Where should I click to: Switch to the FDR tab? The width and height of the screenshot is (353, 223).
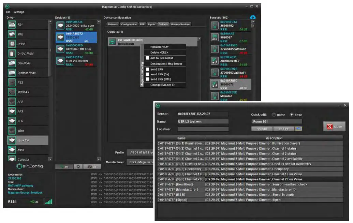(142, 24)
